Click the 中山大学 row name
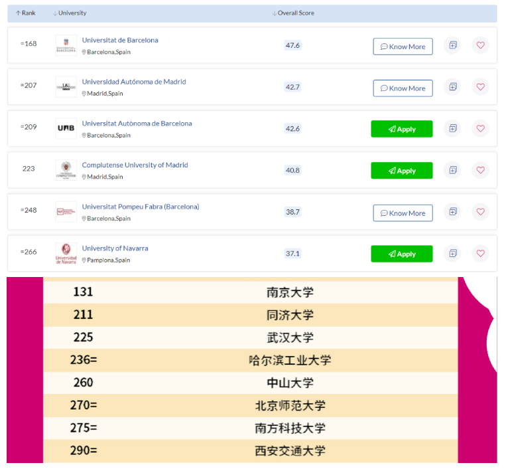The width and height of the screenshot is (508, 473). [290, 383]
